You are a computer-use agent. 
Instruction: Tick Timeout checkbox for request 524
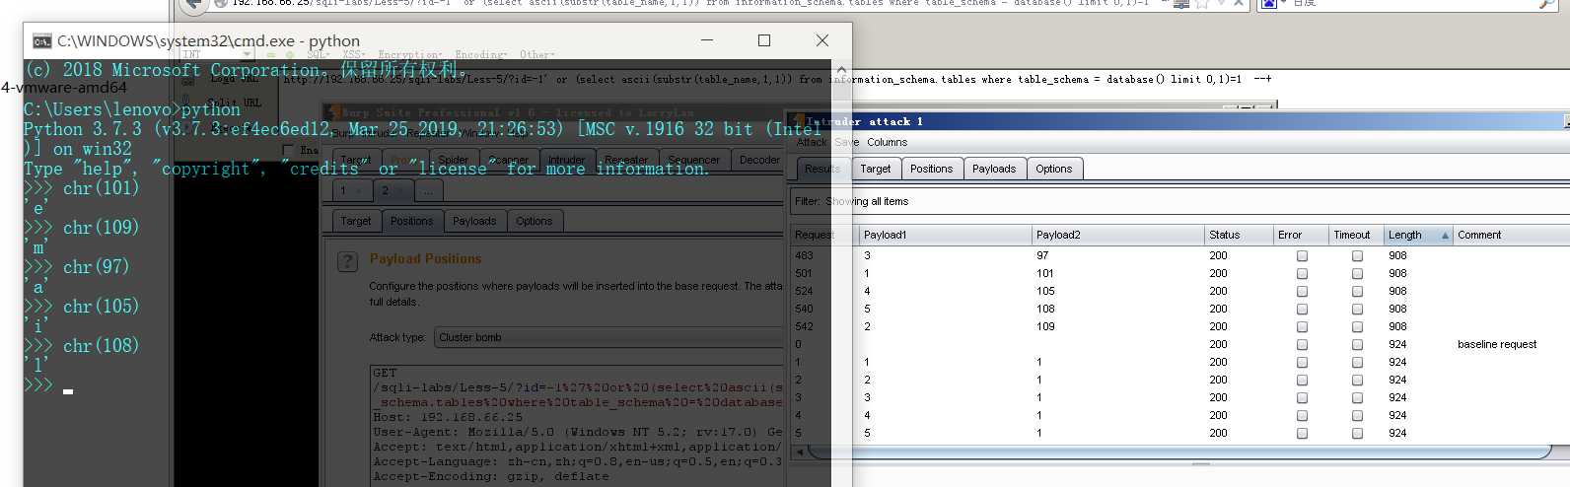point(1357,291)
